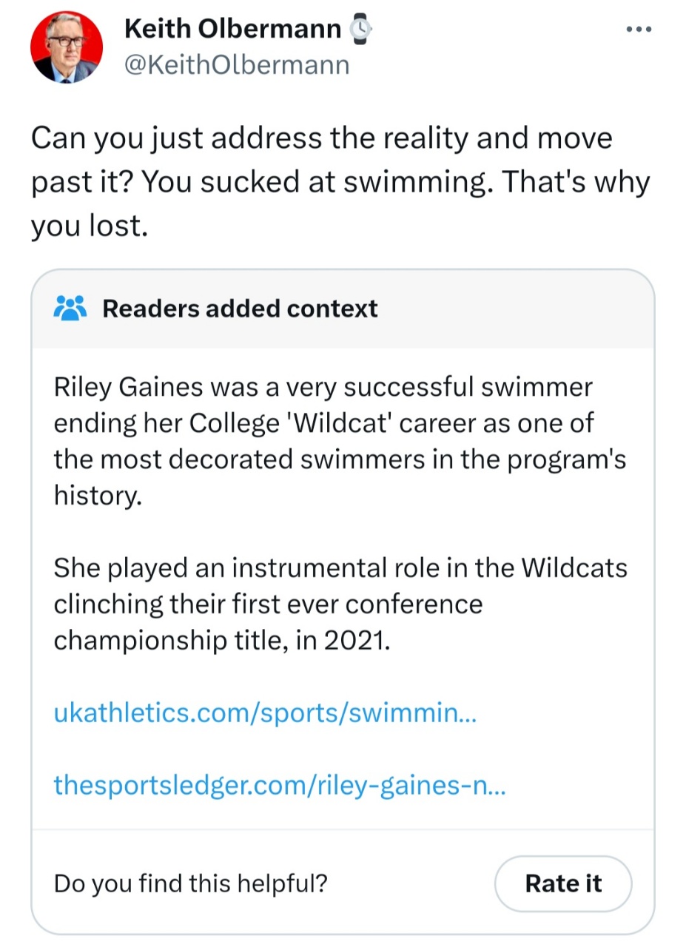686x947 pixels.
Task: Open the @KeithOlbermann handle link
Action: click(236, 65)
